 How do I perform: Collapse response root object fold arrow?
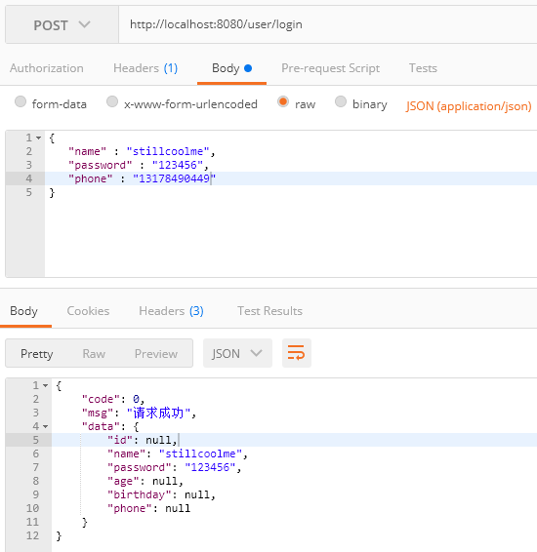[x=46, y=386]
